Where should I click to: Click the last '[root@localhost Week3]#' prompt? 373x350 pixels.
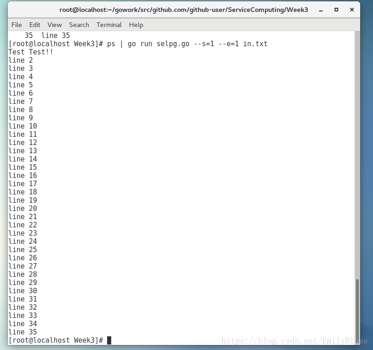click(x=56, y=340)
